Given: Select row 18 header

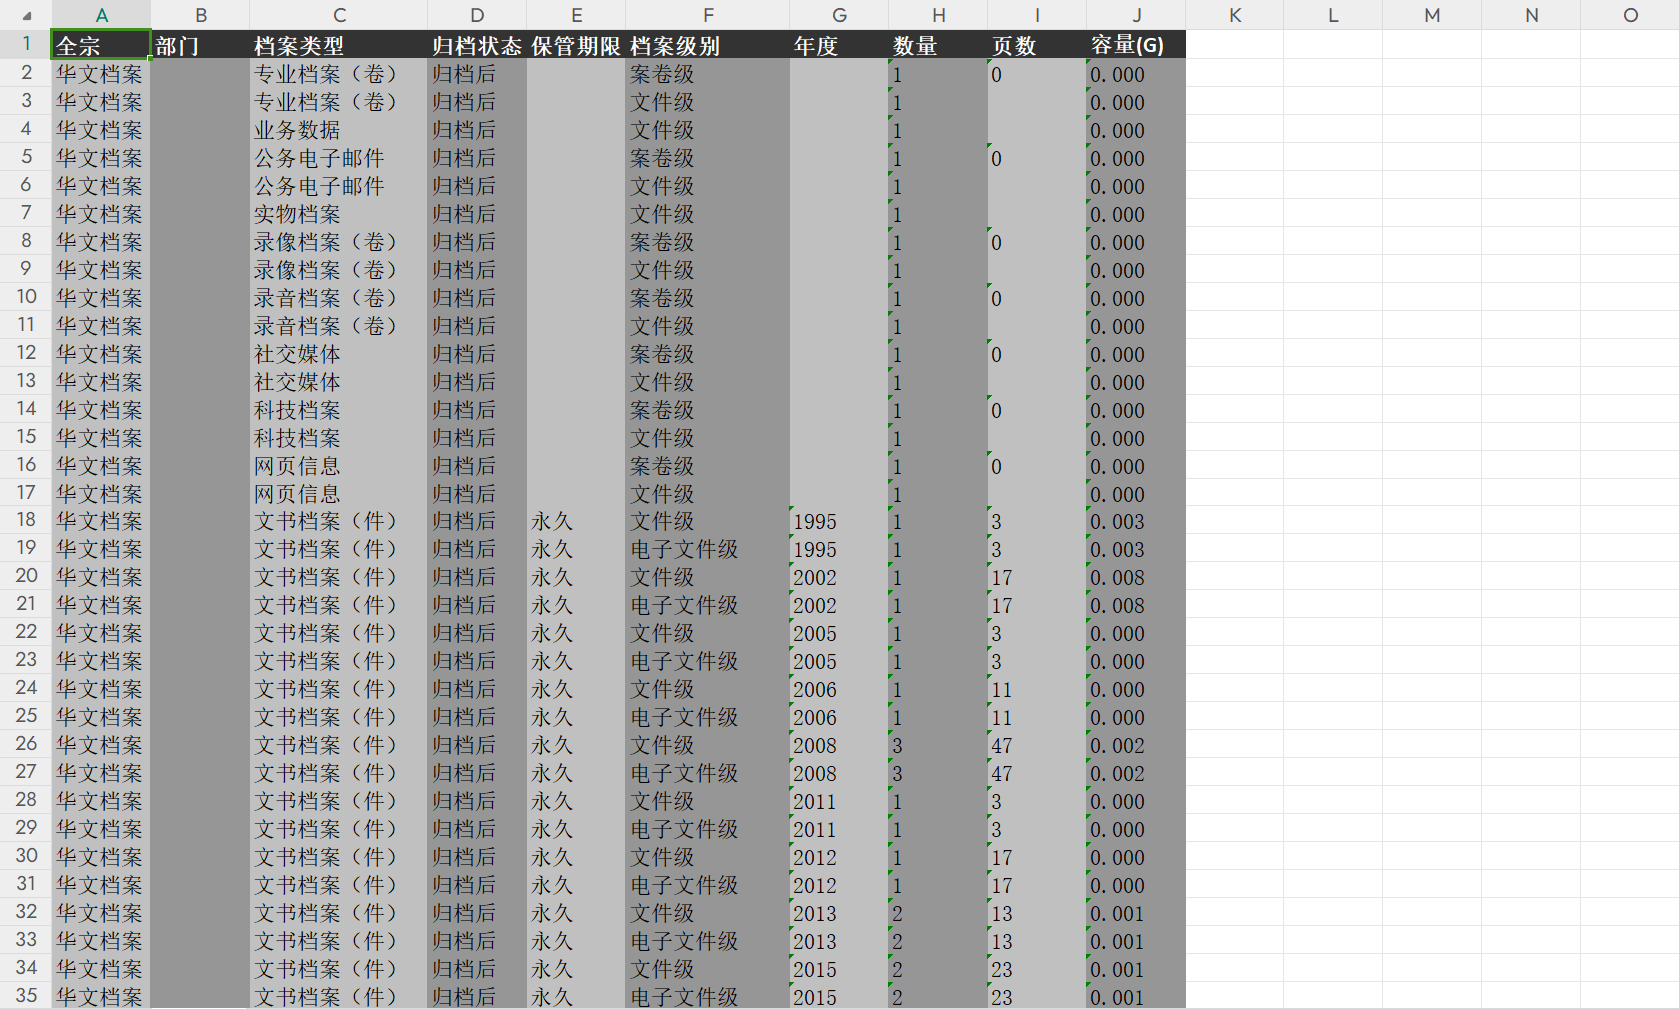Looking at the screenshot, I should coord(26,520).
